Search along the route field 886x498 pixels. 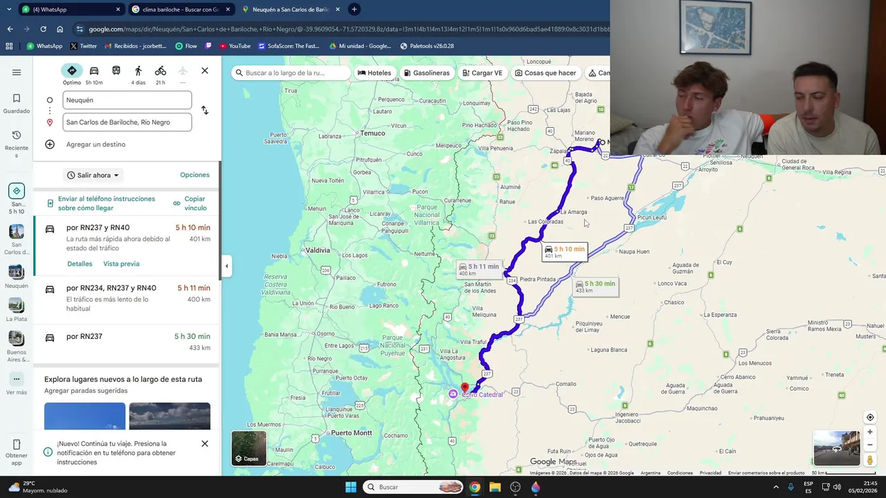click(291, 73)
